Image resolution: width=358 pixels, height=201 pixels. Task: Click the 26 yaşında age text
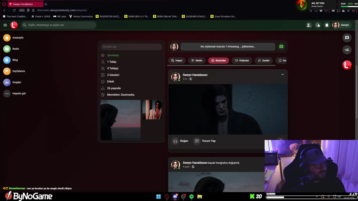114,88
